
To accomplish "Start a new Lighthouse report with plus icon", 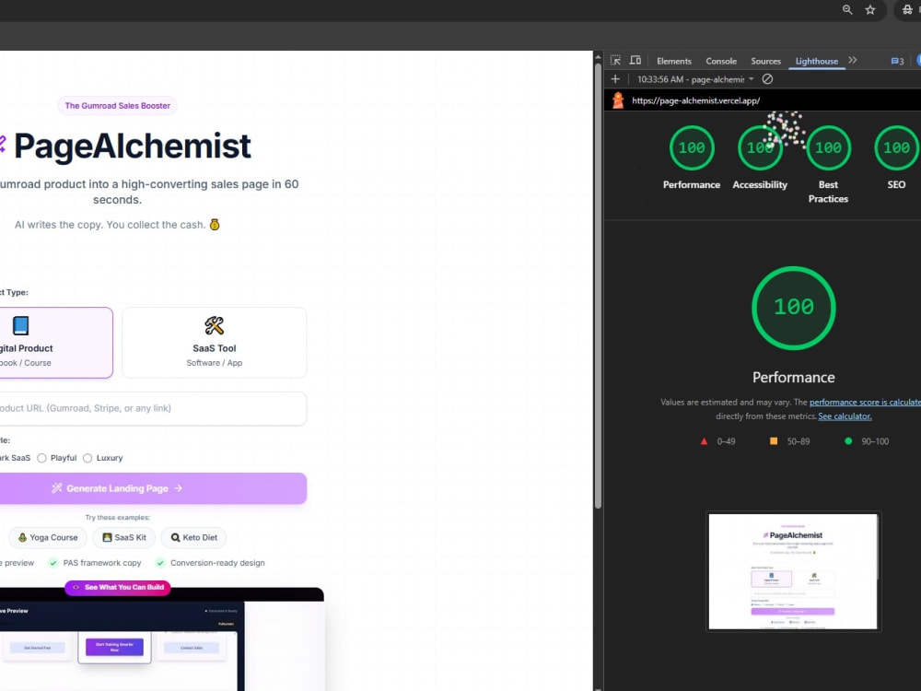I will tap(615, 78).
